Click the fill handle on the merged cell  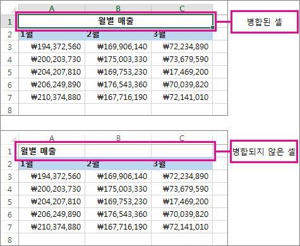coord(212,27)
